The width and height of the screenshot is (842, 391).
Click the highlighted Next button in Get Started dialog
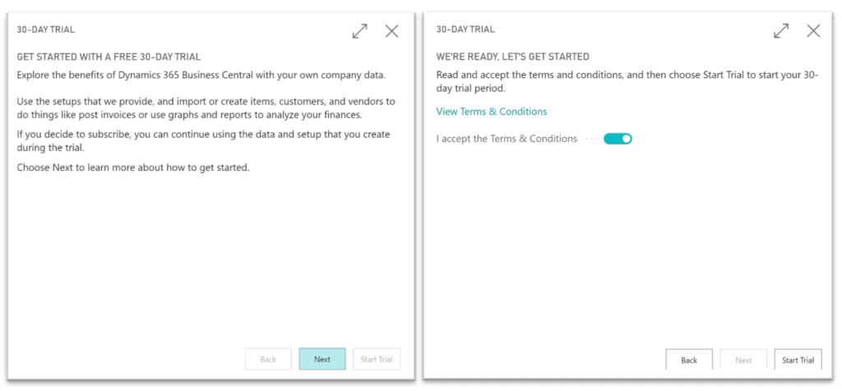coord(322,359)
